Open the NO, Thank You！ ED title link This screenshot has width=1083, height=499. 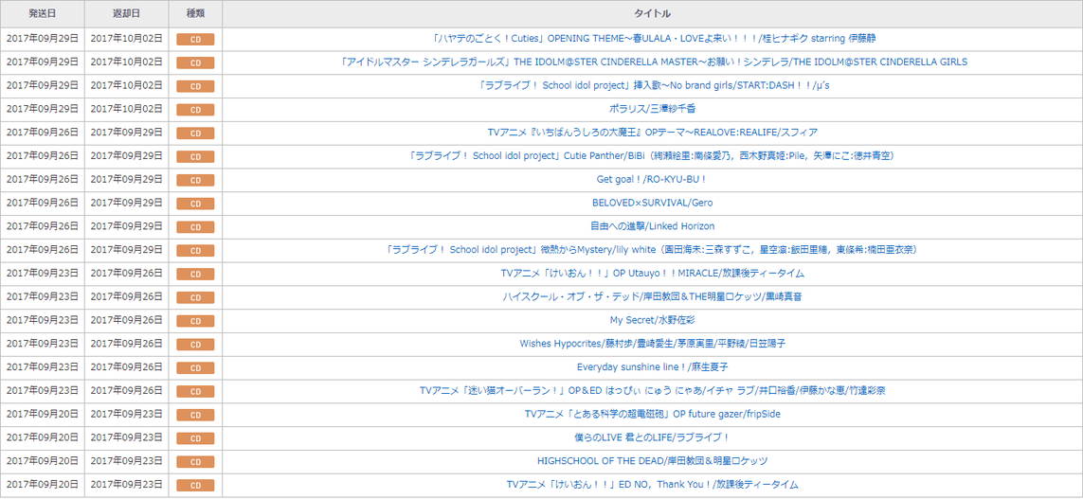(652, 485)
